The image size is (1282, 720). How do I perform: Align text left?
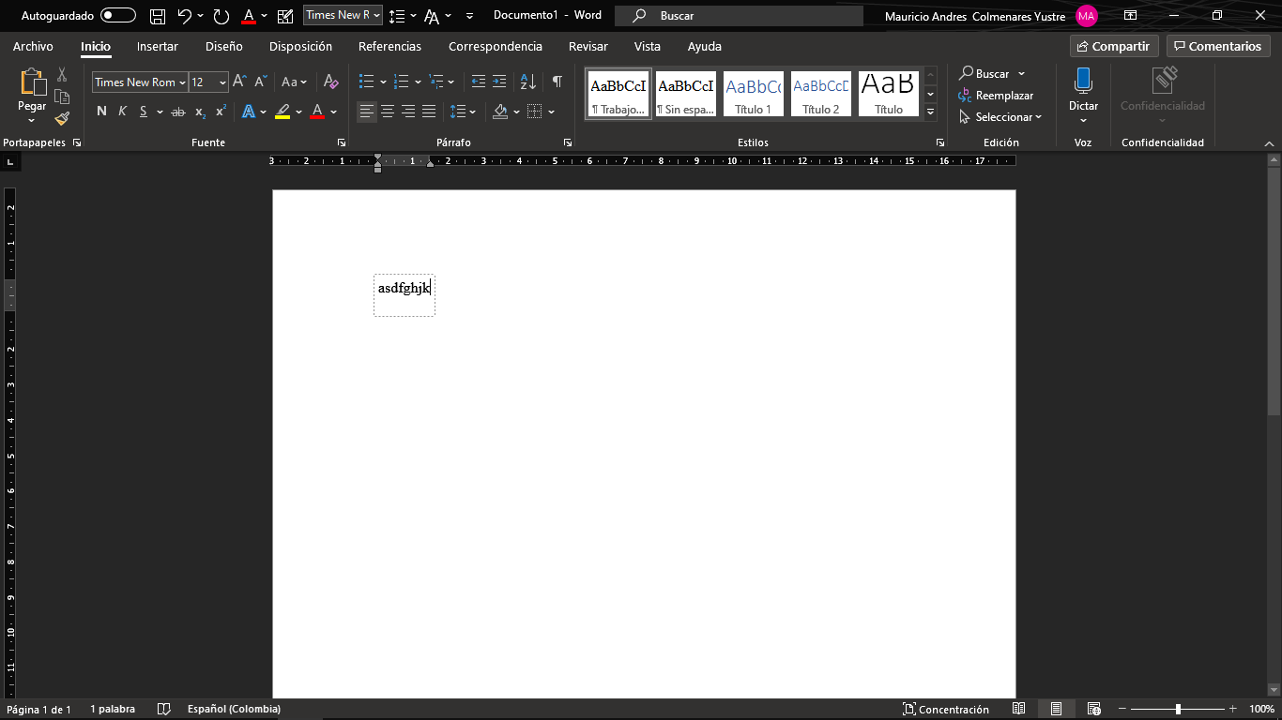(x=367, y=112)
